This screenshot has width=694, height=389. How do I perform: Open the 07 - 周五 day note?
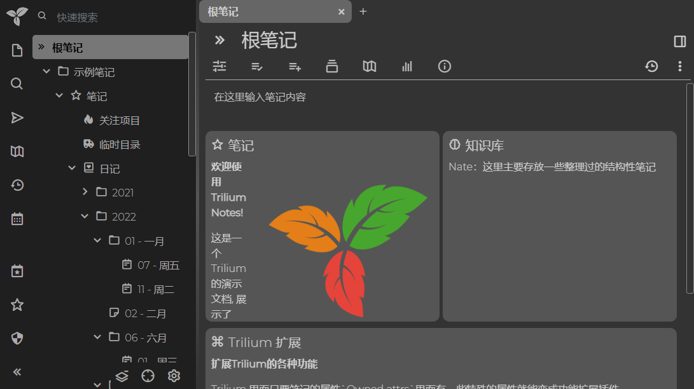pos(158,265)
